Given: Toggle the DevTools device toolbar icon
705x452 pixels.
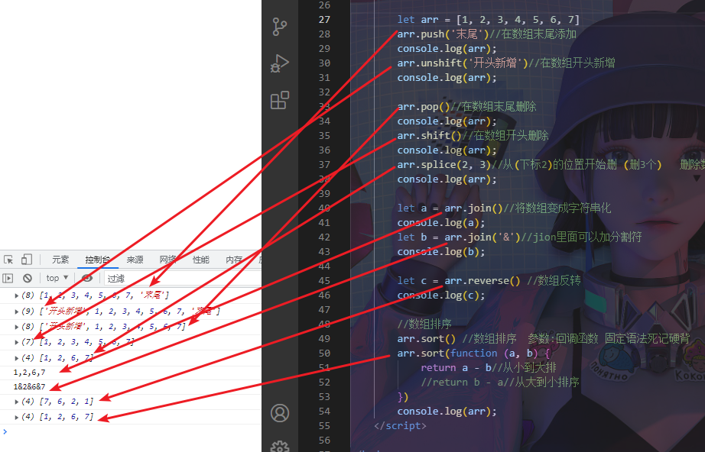Looking at the screenshot, I should (x=27, y=260).
